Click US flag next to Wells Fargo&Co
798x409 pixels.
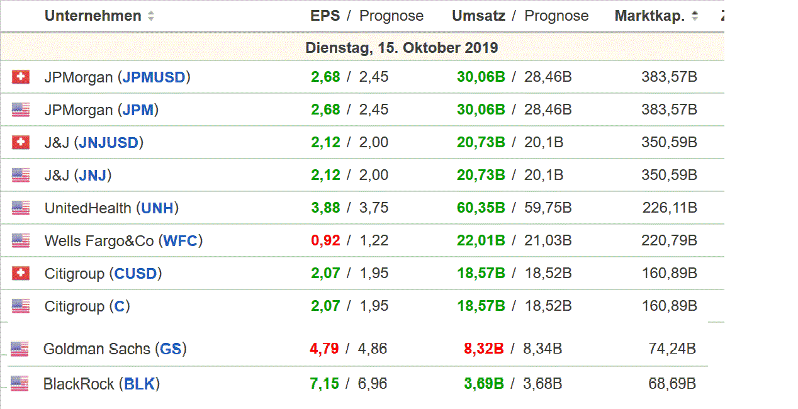pos(21,240)
